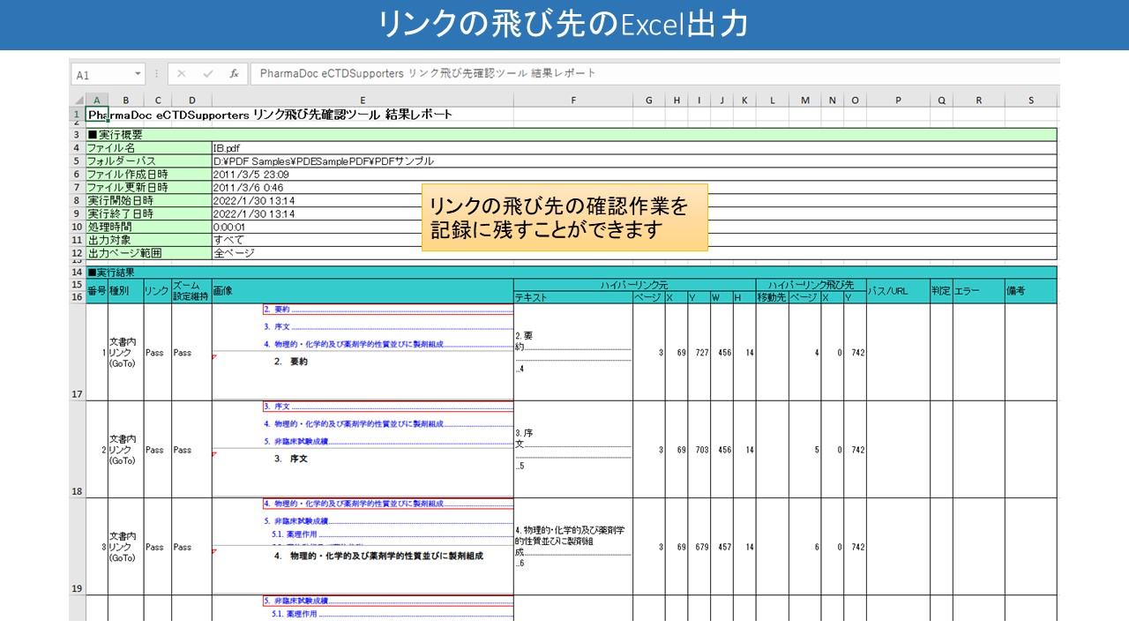The width and height of the screenshot is (1129, 635).
Task: Click the formula bar text field
Action: click(654, 74)
